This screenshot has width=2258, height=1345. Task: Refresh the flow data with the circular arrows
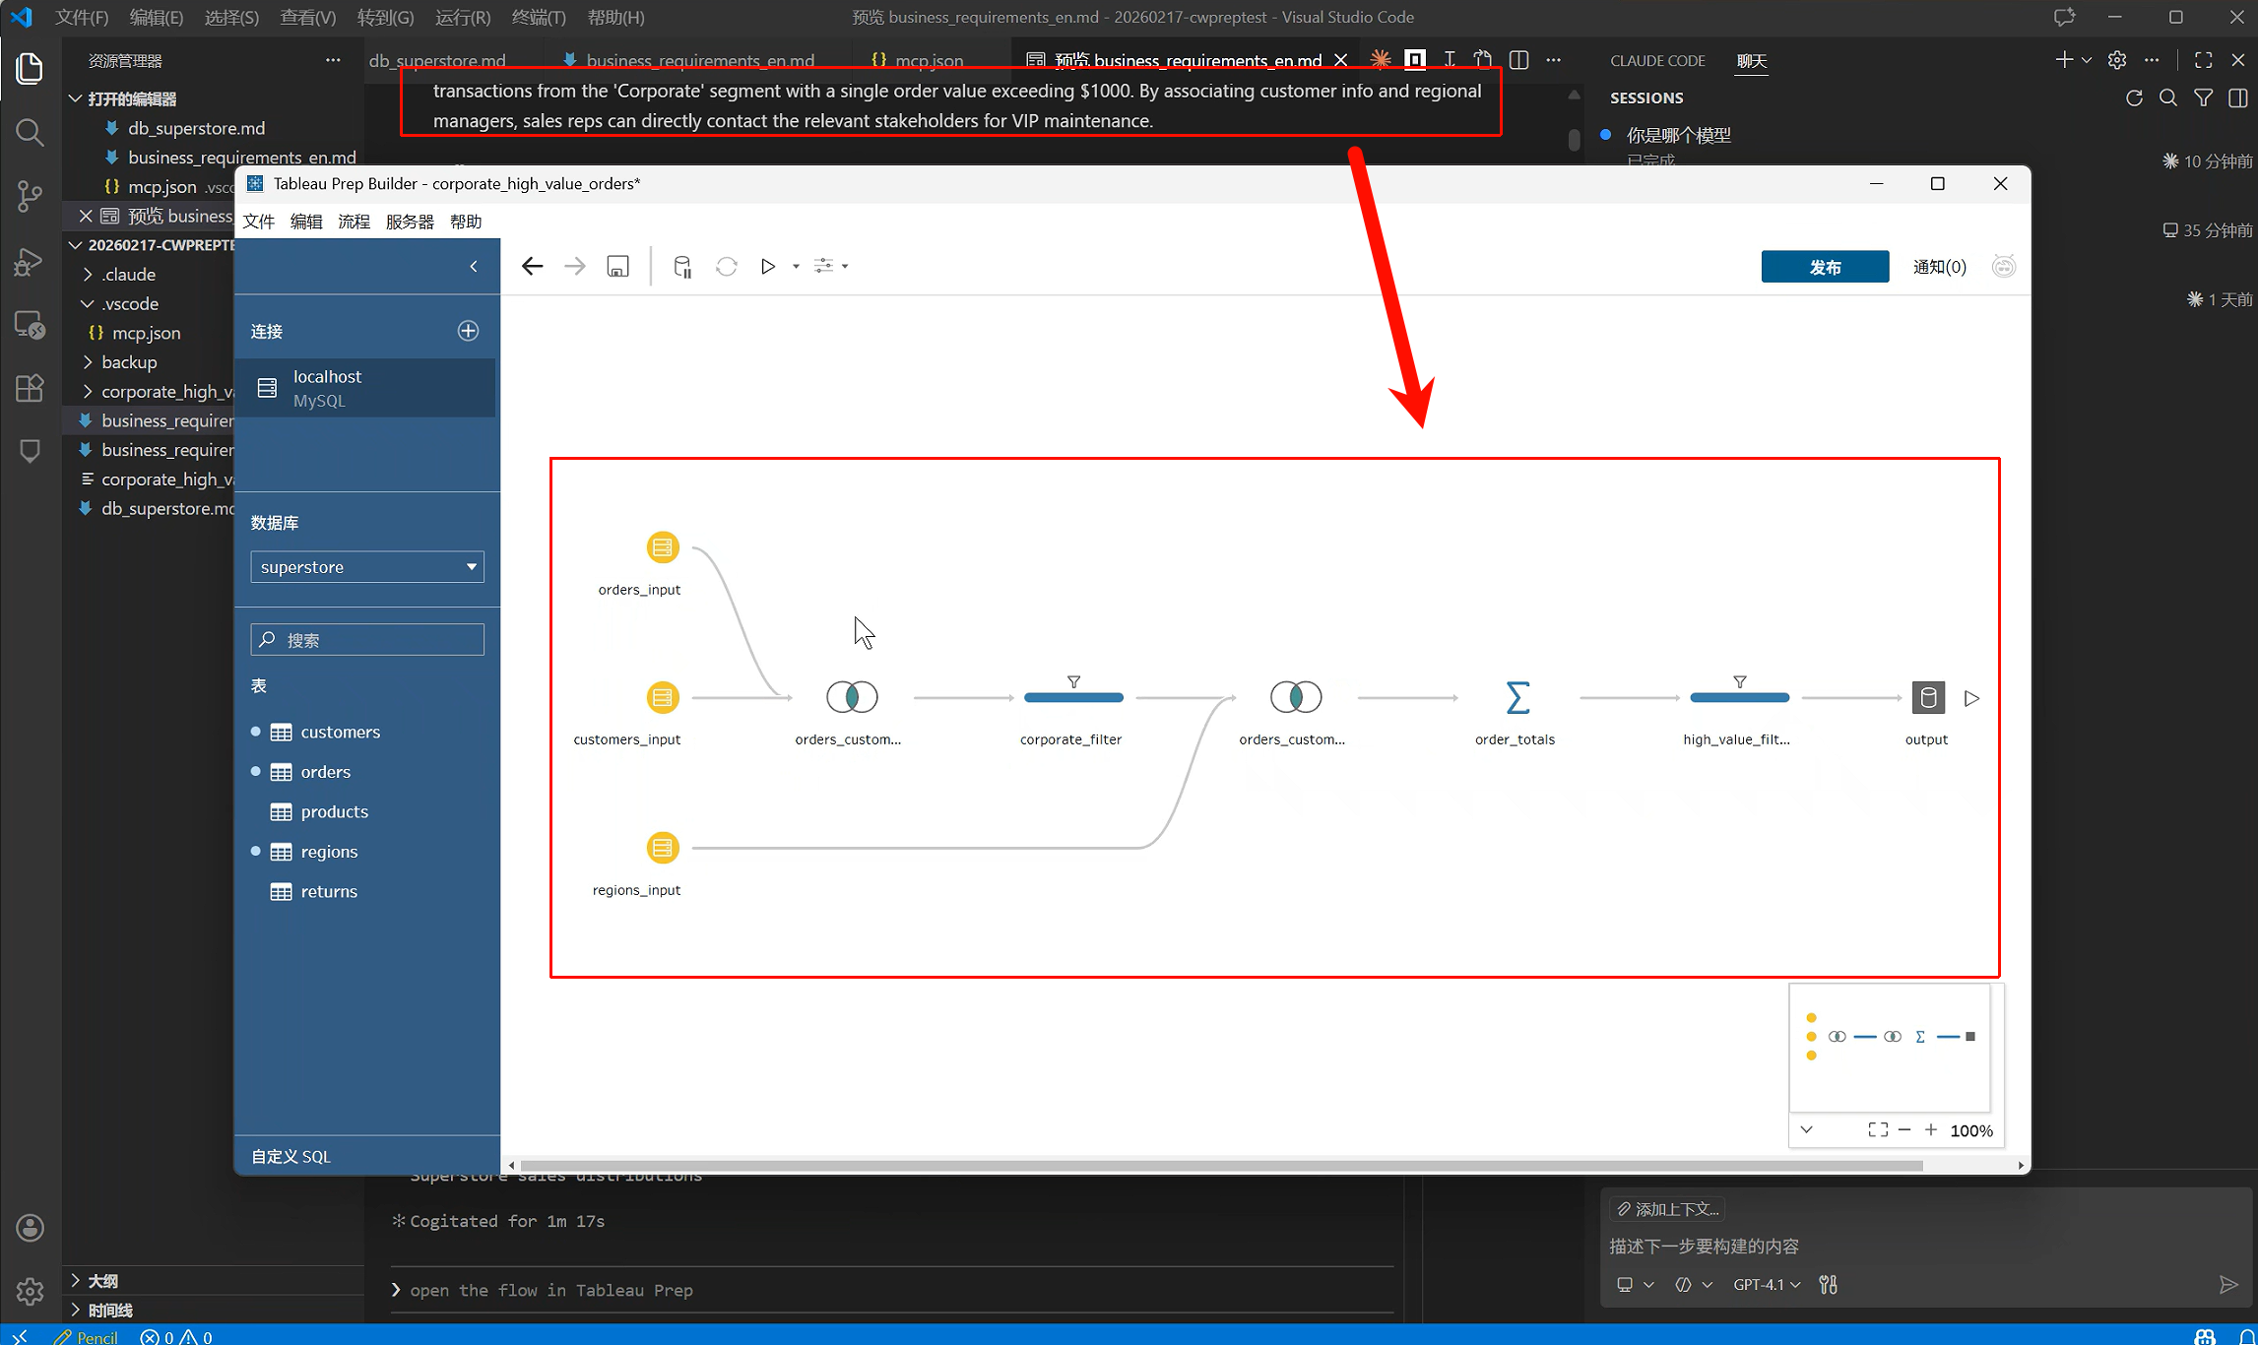pyautogui.click(x=727, y=266)
